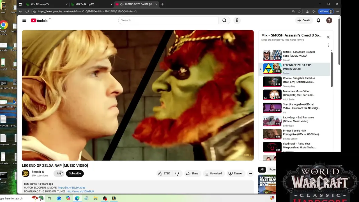Click the address bar URL
Image resolution: width=359 pixels, height=202 pixels.
(87, 12)
